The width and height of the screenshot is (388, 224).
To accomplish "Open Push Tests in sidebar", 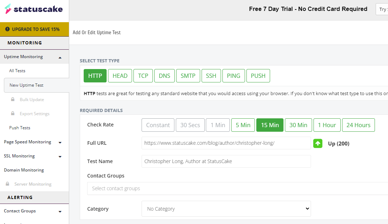I will (20, 128).
